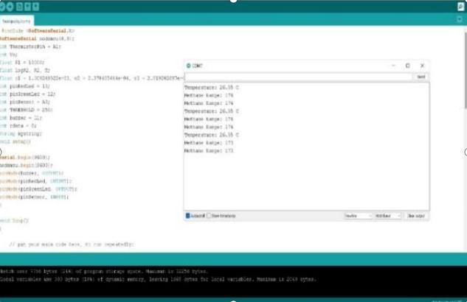Image resolution: width=467 pixels, height=302 pixels.
Task: Open the Serial Monitor magnifier icon
Action: click(x=460, y=7)
